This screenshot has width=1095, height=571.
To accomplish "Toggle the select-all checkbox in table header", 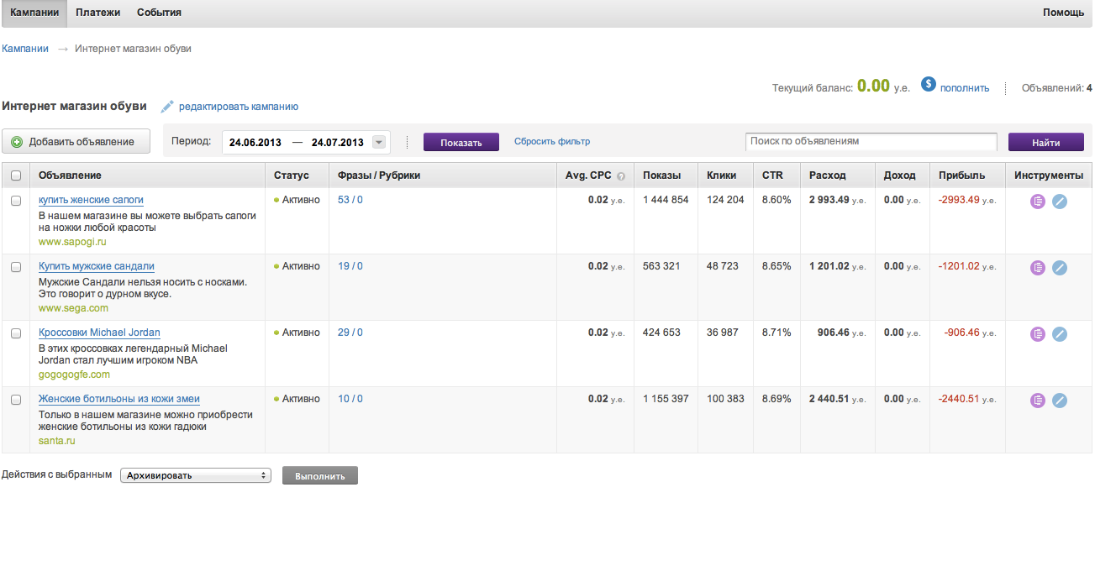I will coord(16,175).
